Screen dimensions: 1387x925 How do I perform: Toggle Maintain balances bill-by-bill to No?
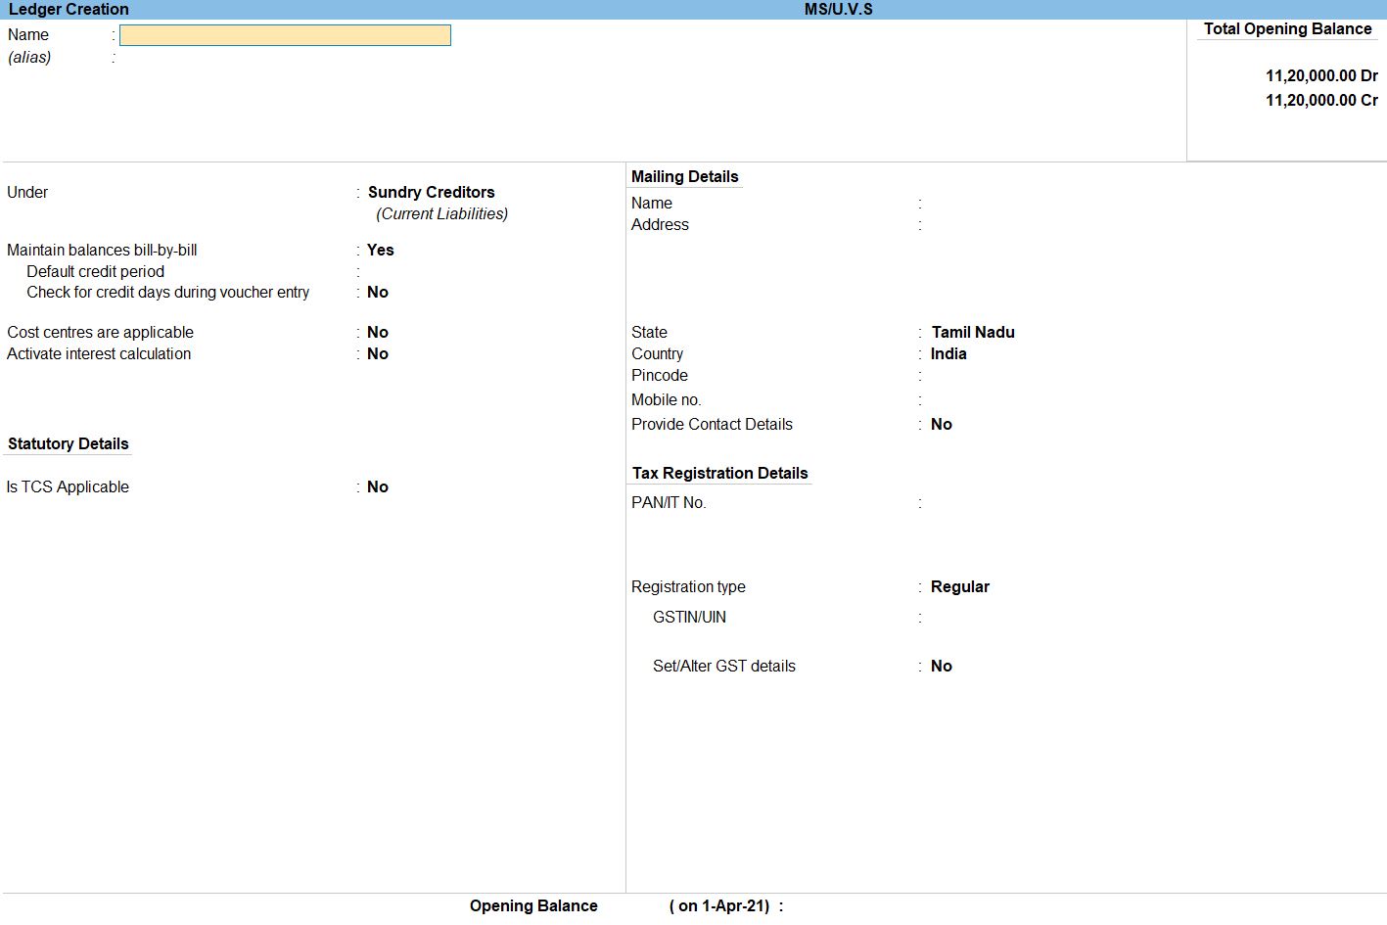379,250
